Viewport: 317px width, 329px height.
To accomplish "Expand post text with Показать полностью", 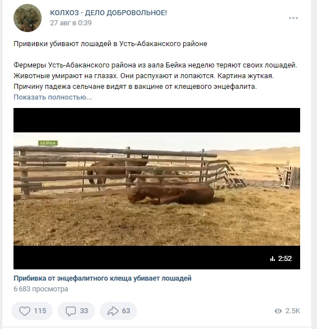I will point(53,97).
